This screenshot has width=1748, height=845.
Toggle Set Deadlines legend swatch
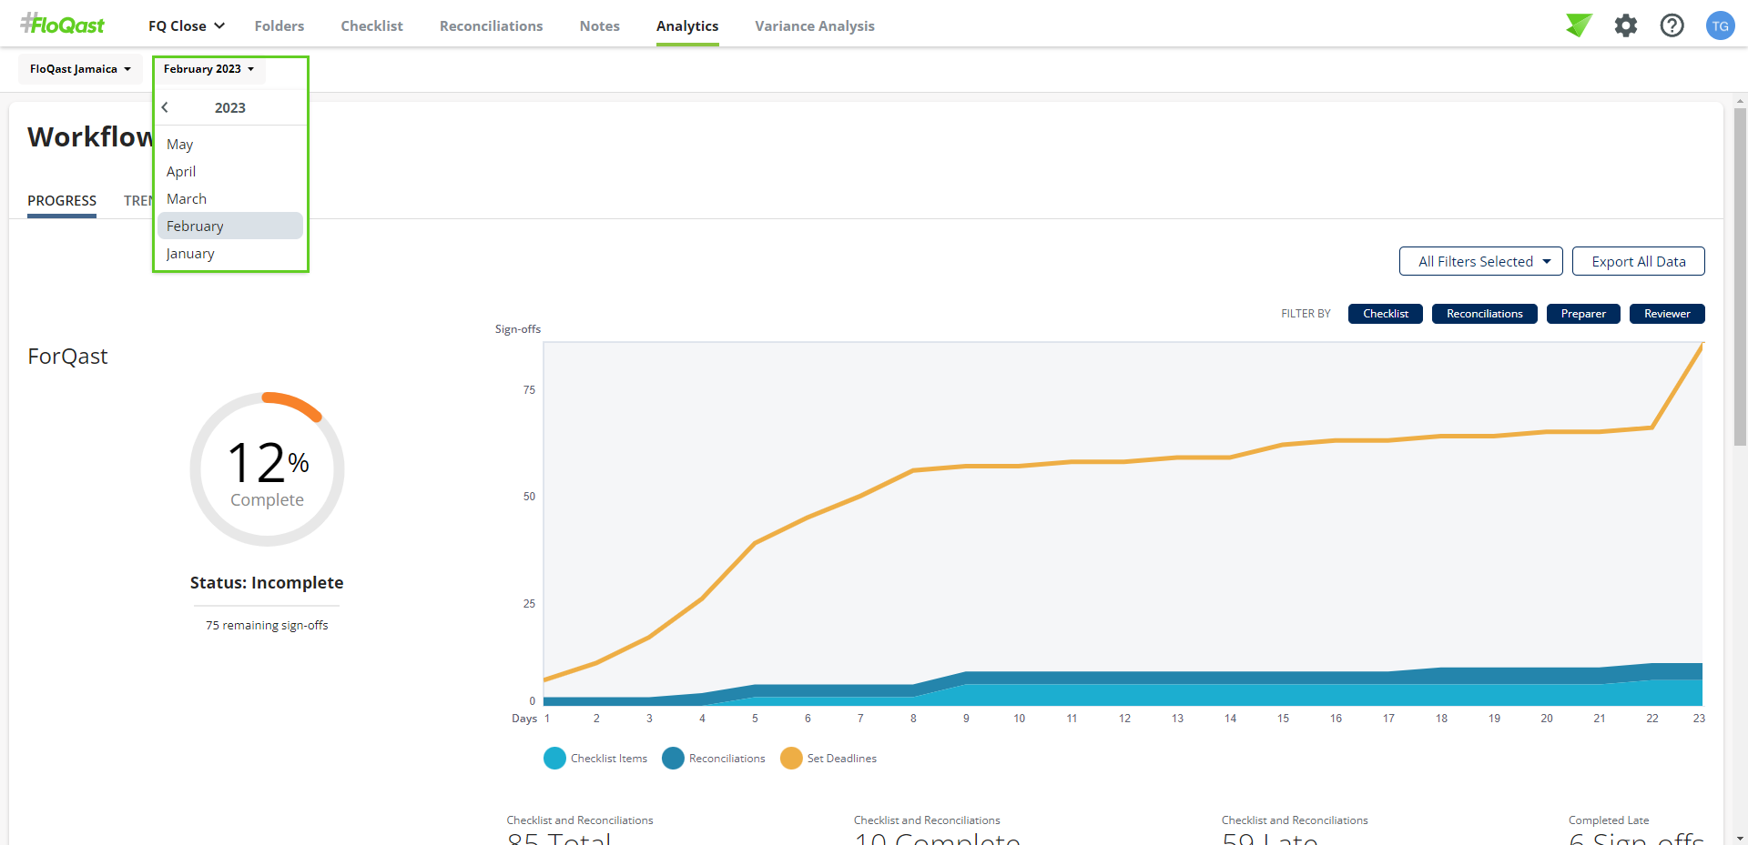tap(791, 758)
